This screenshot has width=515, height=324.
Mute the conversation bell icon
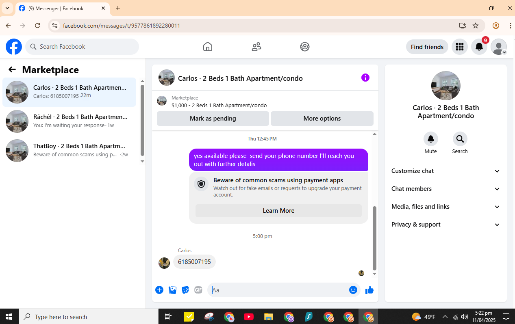point(431,139)
